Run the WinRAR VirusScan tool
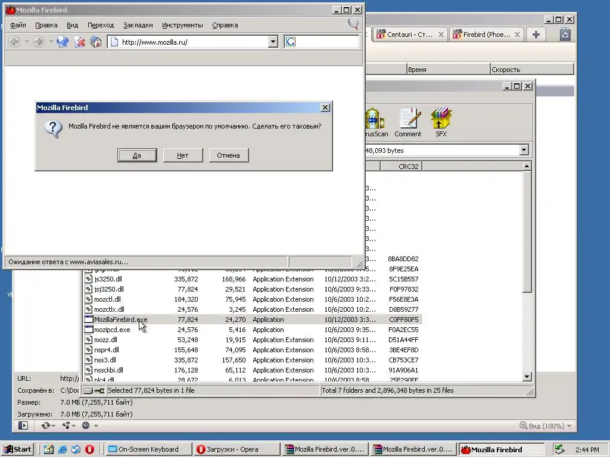 pyautogui.click(x=376, y=123)
